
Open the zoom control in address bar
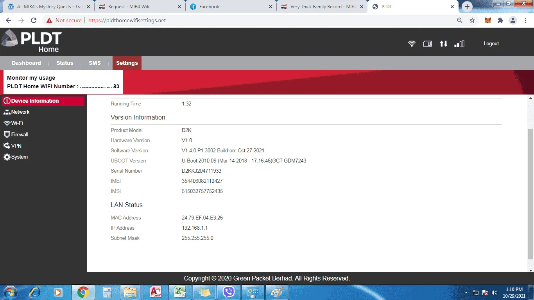point(460,20)
